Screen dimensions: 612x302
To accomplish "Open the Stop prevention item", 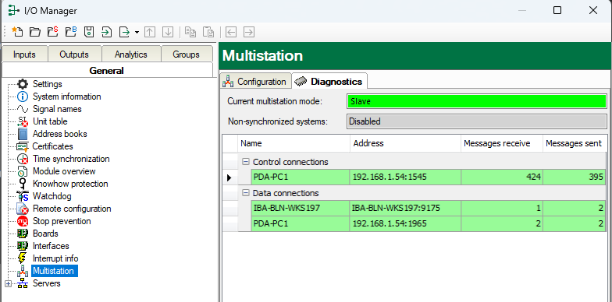I will point(62,221).
